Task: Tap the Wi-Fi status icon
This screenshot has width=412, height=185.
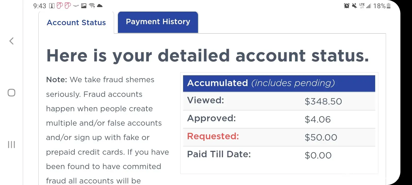Action: (92, 6)
